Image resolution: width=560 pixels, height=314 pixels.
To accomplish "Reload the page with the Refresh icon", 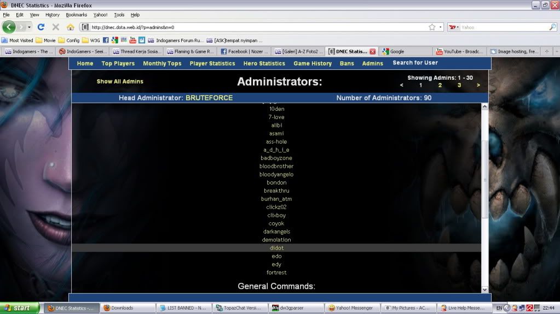I will coord(41,27).
